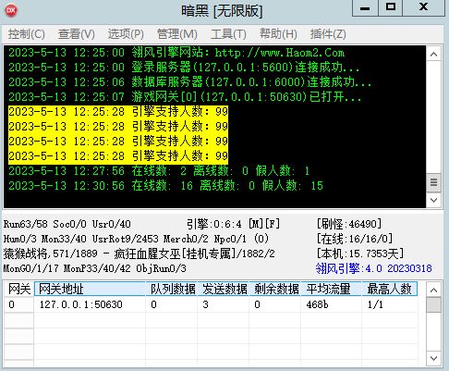The image size is (449, 371).
Task: Open the 工具(T) menu
Action: click(228, 34)
